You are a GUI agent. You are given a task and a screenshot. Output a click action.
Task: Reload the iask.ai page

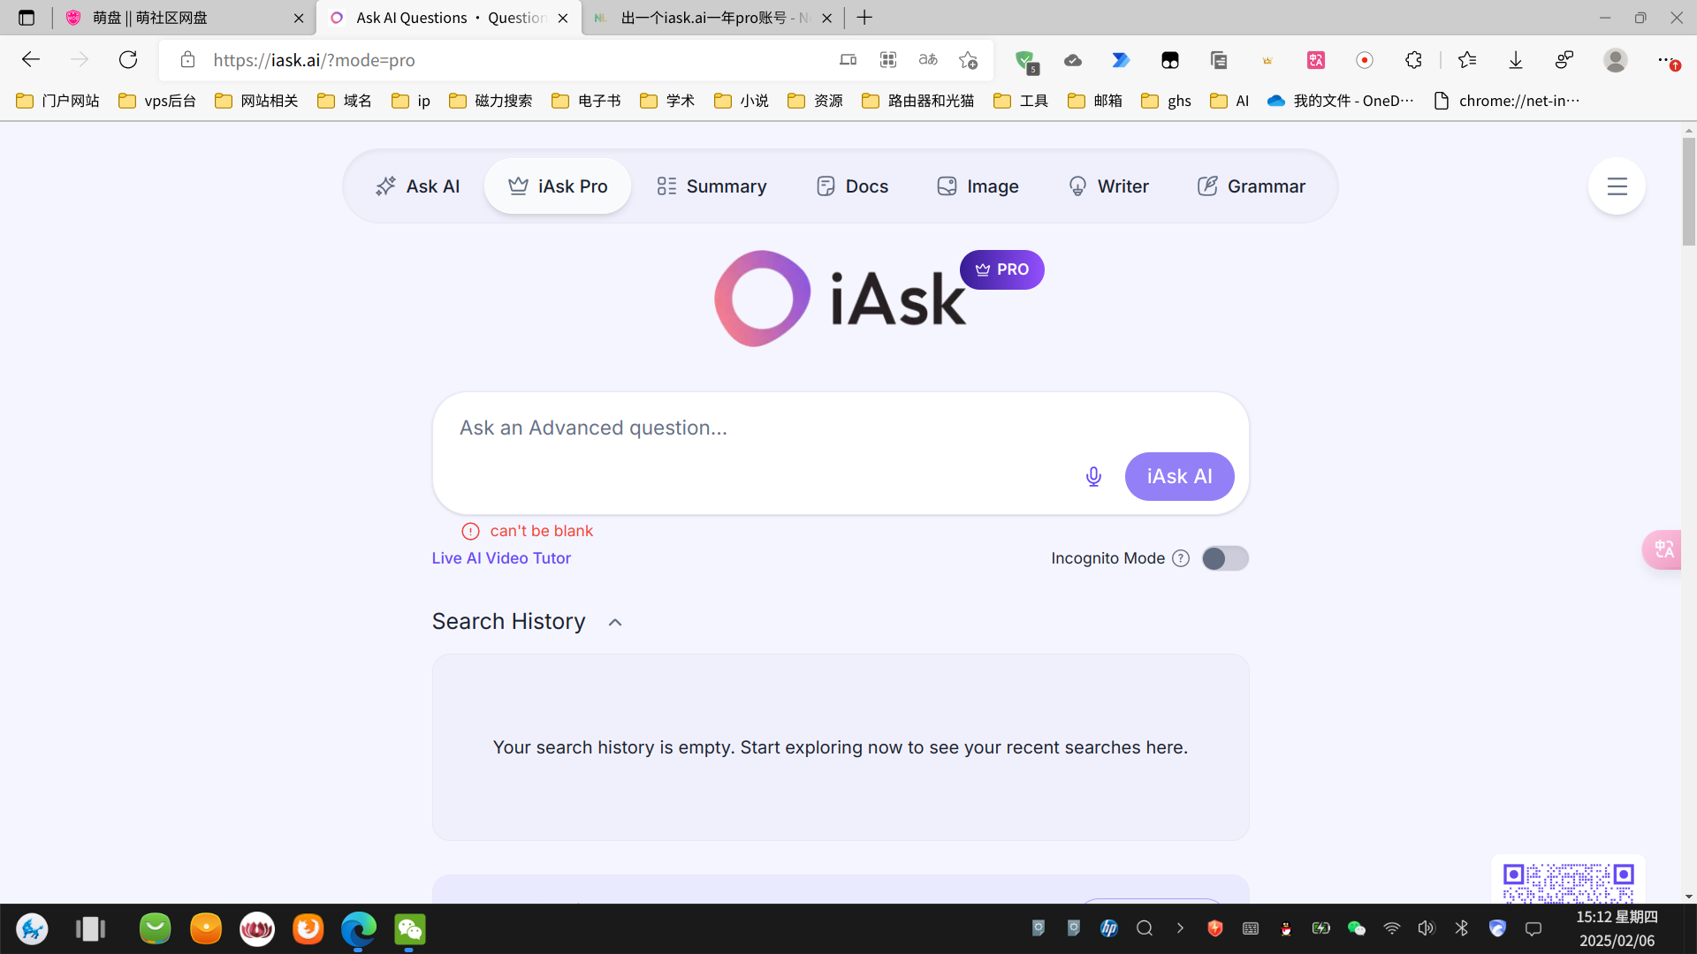click(128, 60)
